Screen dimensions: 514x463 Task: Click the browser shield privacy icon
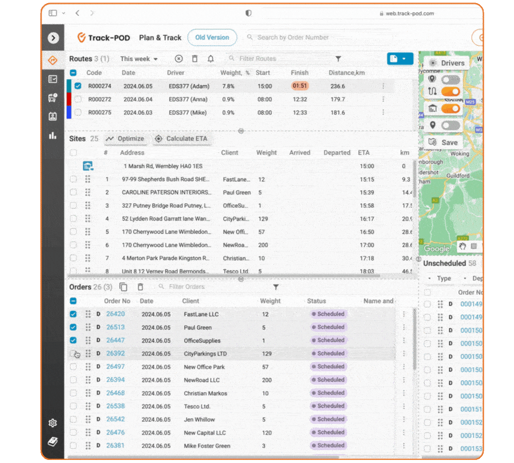click(248, 13)
